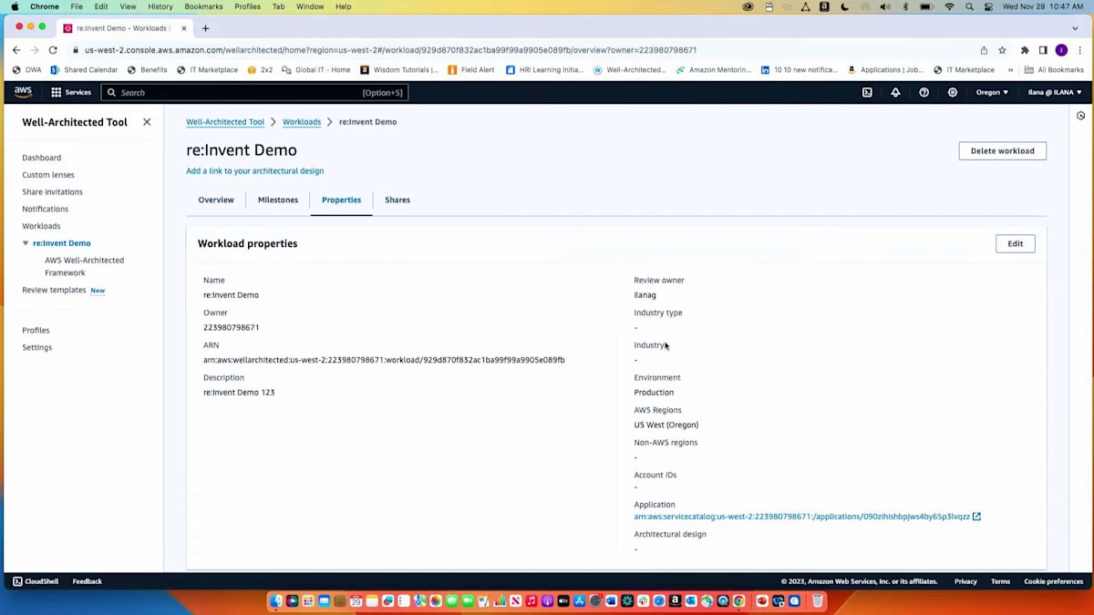
Task: Open the console settings gear icon
Action: [953, 92]
